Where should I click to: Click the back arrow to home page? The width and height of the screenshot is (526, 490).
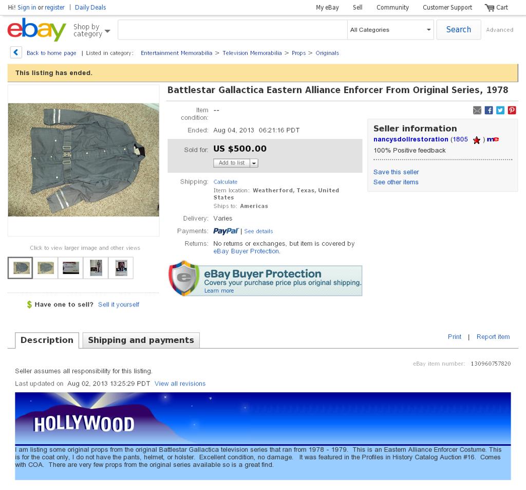coord(16,53)
